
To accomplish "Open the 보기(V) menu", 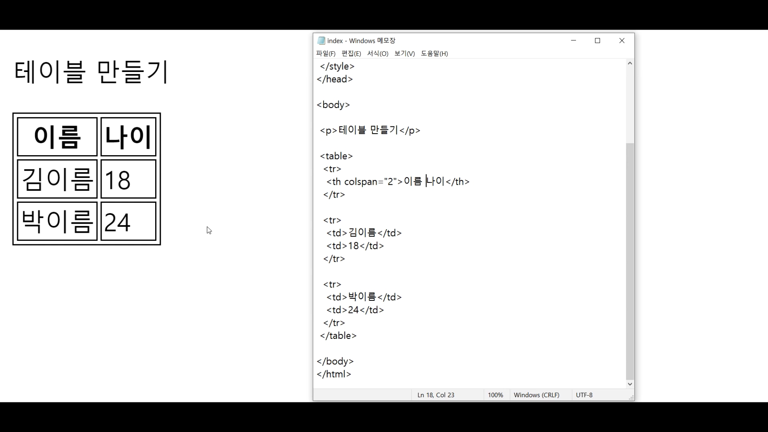I will click(404, 54).
